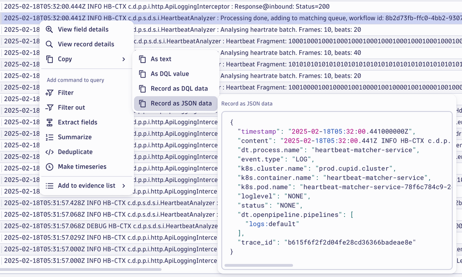Screen dimensions: 462x277
Task: Click the Filter funnel icon
Action: (49, 93)
